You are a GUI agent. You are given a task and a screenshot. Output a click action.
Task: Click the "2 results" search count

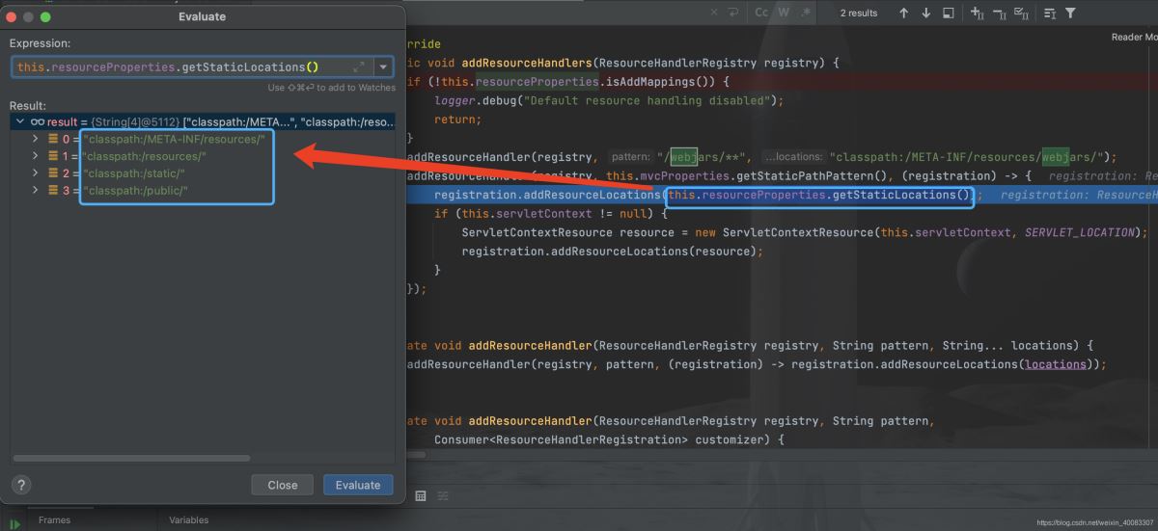[859, 13]
